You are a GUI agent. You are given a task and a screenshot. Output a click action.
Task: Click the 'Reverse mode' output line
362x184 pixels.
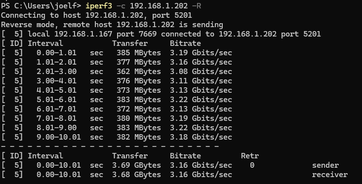pos(112,25)
